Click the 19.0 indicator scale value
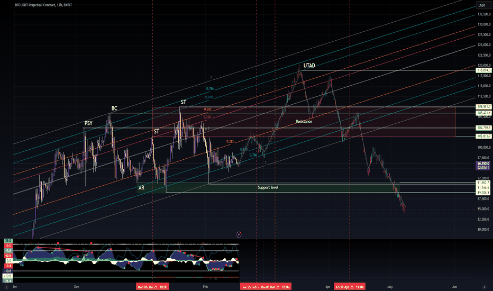 point(8,245)
